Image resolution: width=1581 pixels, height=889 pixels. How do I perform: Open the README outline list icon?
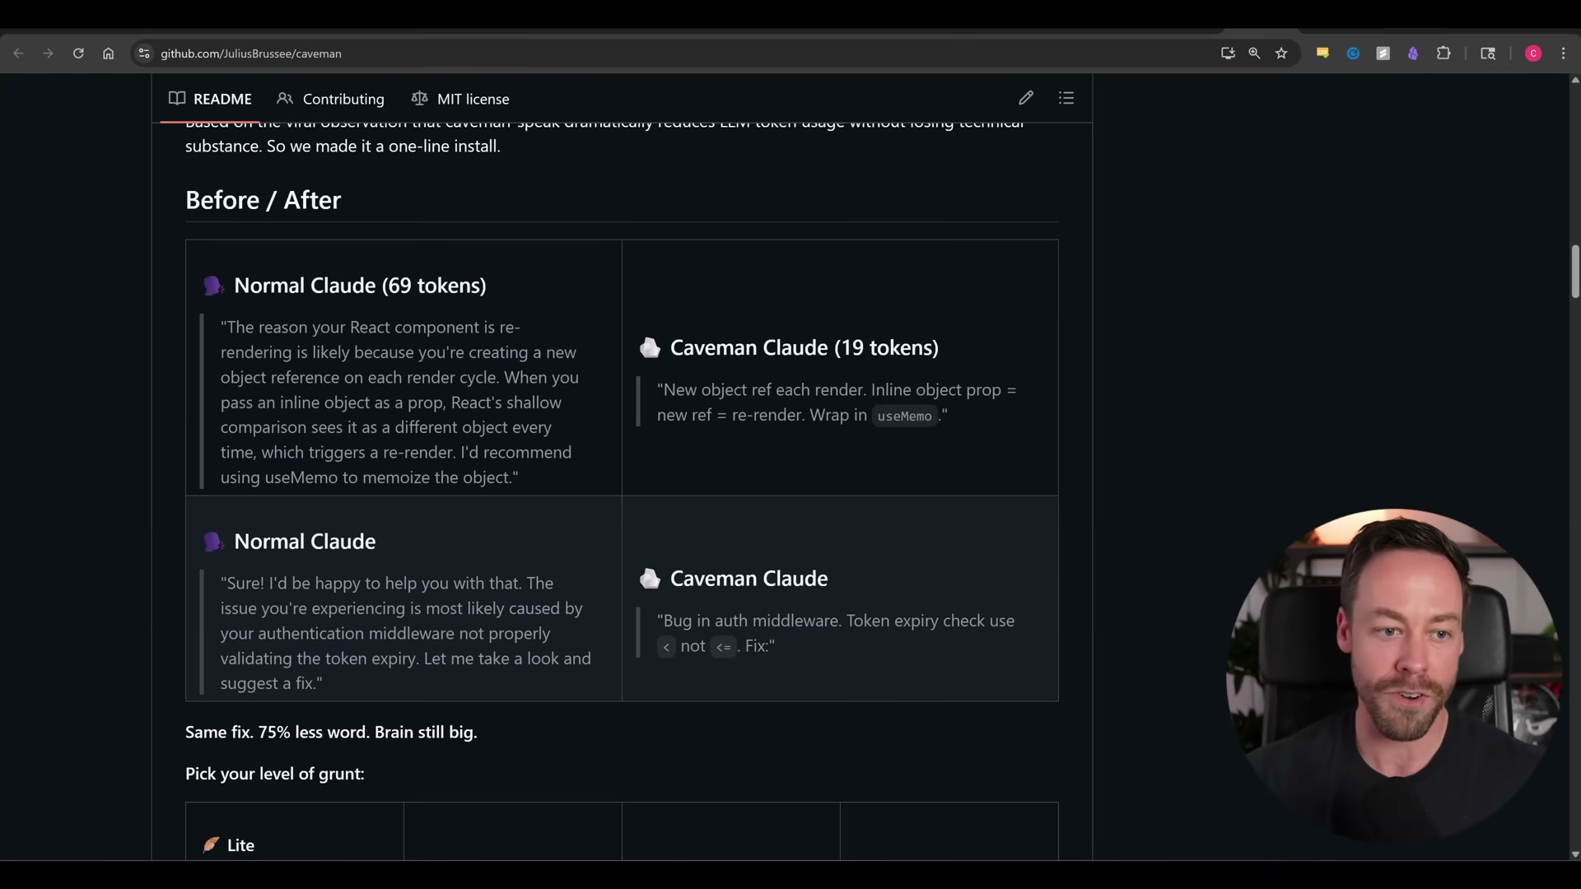tap(1066, 98)
